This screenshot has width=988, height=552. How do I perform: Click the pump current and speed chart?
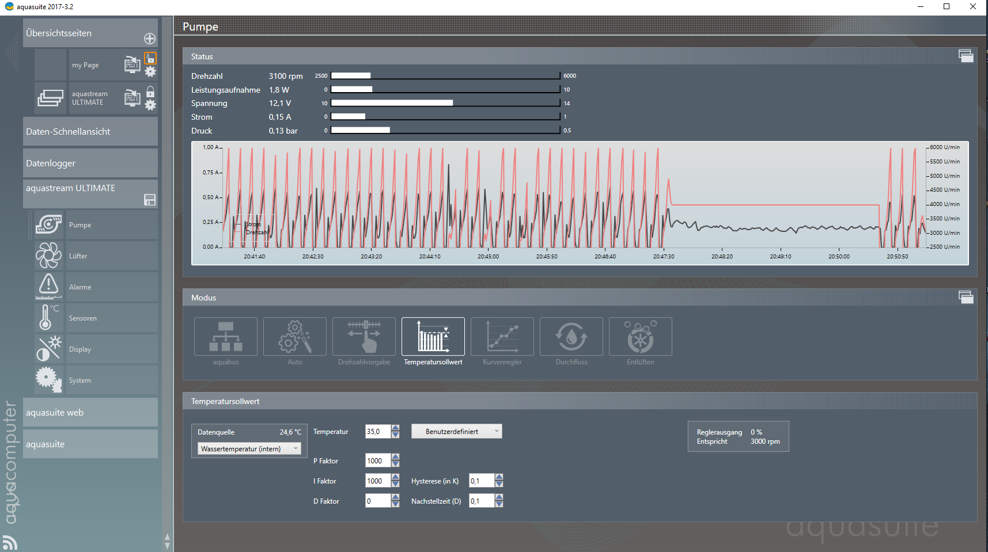tap(580, 203)
